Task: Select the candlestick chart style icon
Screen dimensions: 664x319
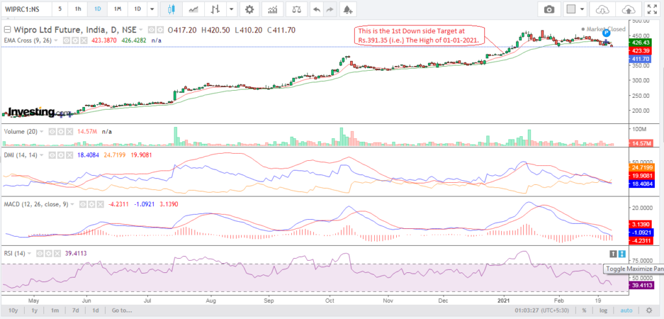Action: 171,9
